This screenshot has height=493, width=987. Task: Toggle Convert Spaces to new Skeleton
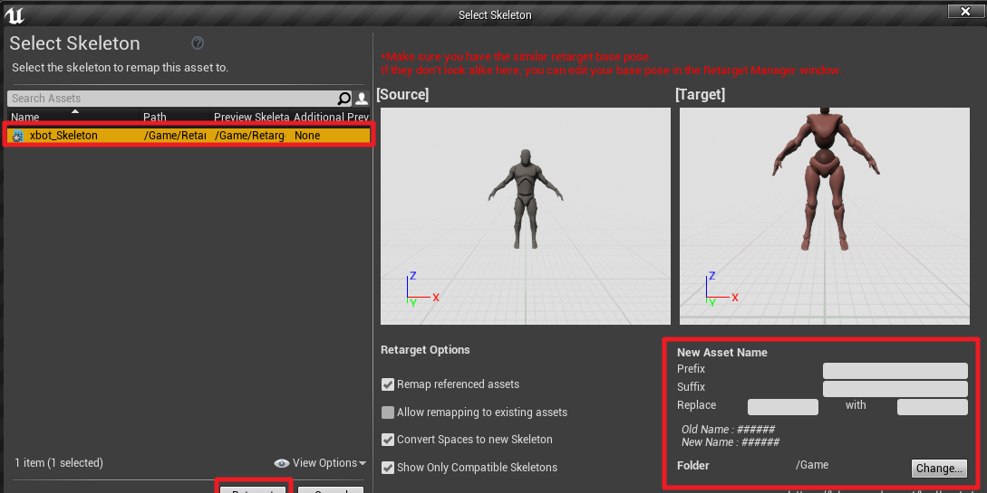click(388, 440)
